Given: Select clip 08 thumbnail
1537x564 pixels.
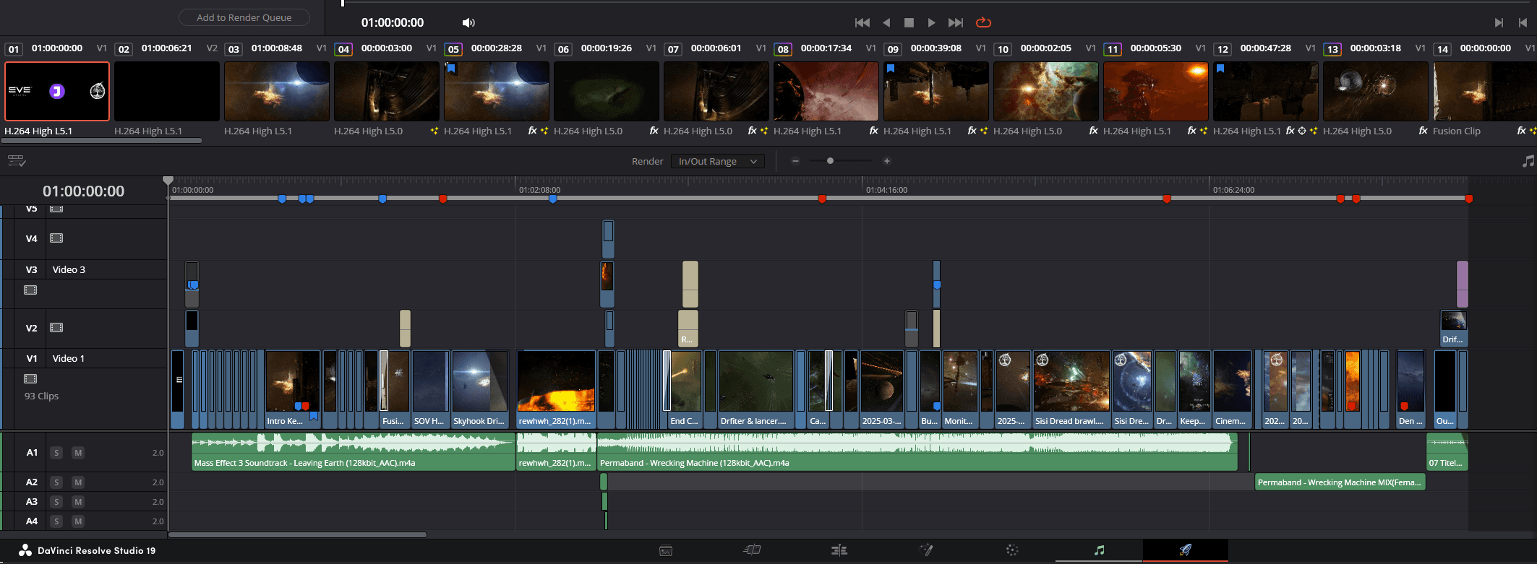Looking at the screenshot, I should (x=826, y=91).
